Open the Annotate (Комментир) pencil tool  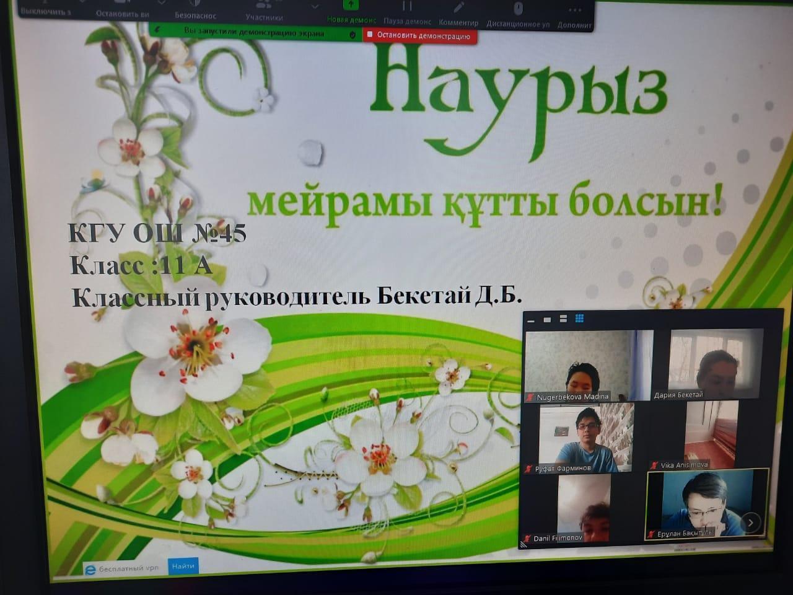pos(458,7)
